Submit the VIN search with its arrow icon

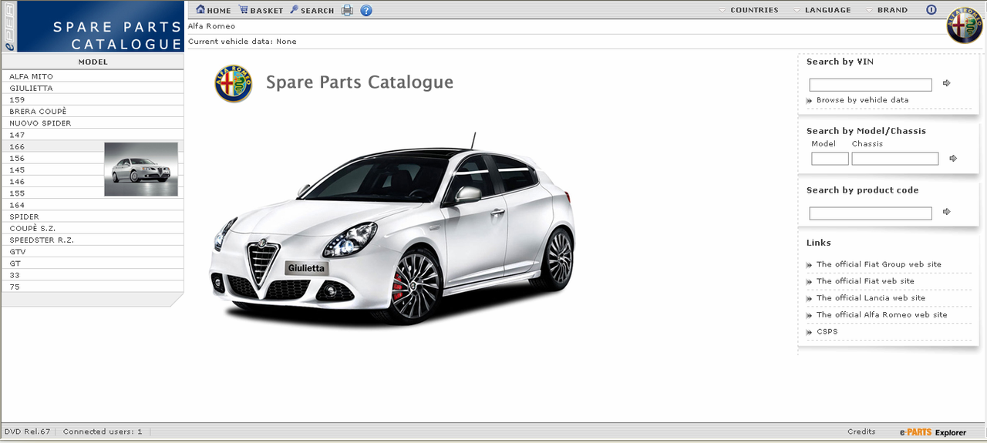[x=947, y=83]
